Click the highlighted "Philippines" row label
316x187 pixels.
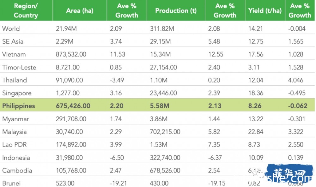point(19,106)
